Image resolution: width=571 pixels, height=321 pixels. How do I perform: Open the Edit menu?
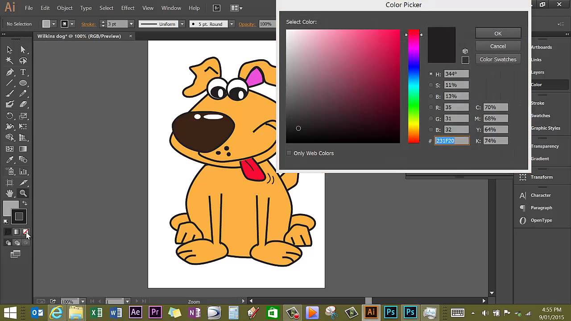[45, 8]
